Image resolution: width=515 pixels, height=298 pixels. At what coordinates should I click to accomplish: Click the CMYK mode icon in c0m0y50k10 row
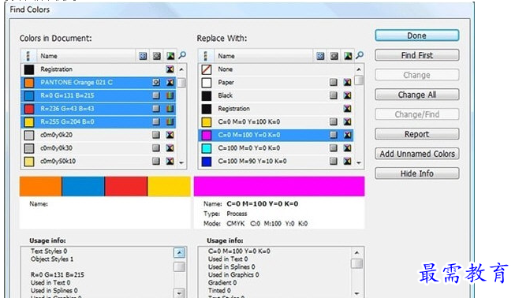[170, 161]
